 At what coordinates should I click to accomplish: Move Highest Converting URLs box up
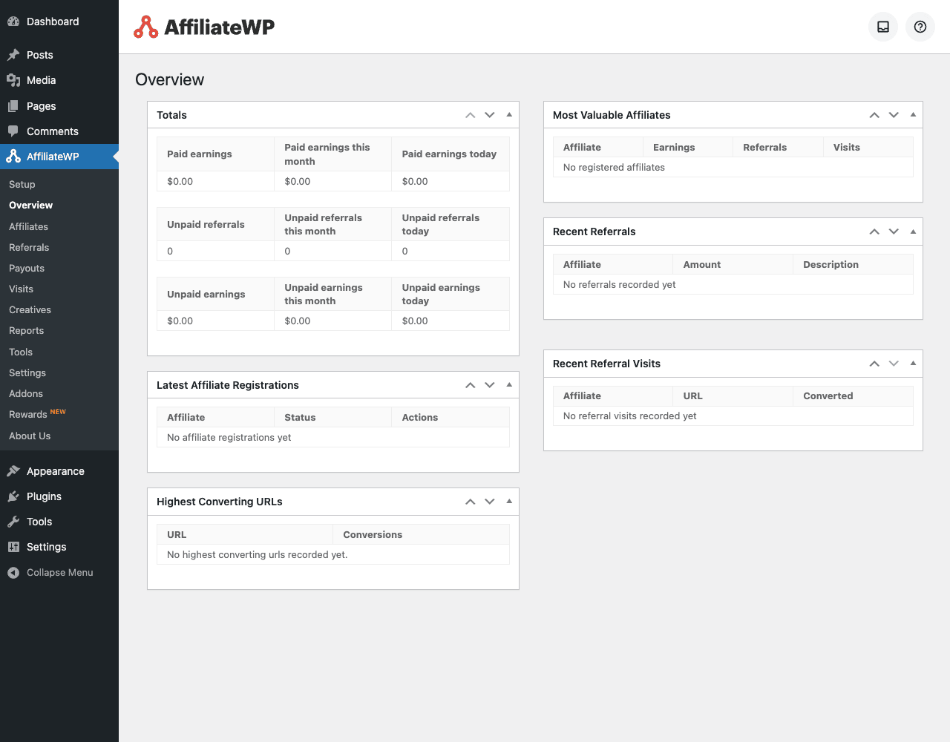tap(471, 502)
